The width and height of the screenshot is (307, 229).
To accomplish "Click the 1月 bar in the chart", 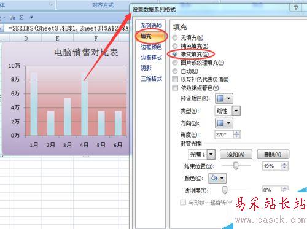I will 34,104.
